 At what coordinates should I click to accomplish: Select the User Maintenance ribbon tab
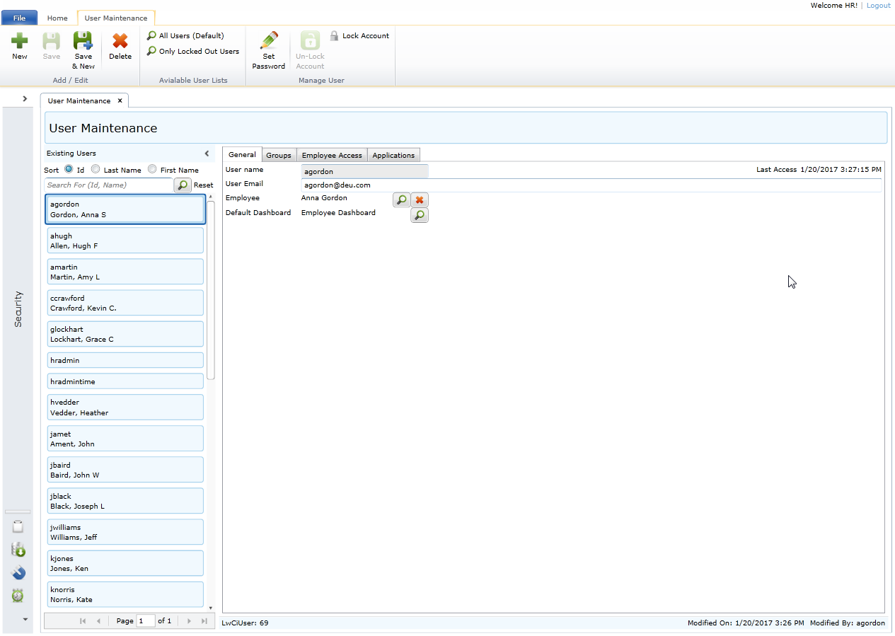116,18
